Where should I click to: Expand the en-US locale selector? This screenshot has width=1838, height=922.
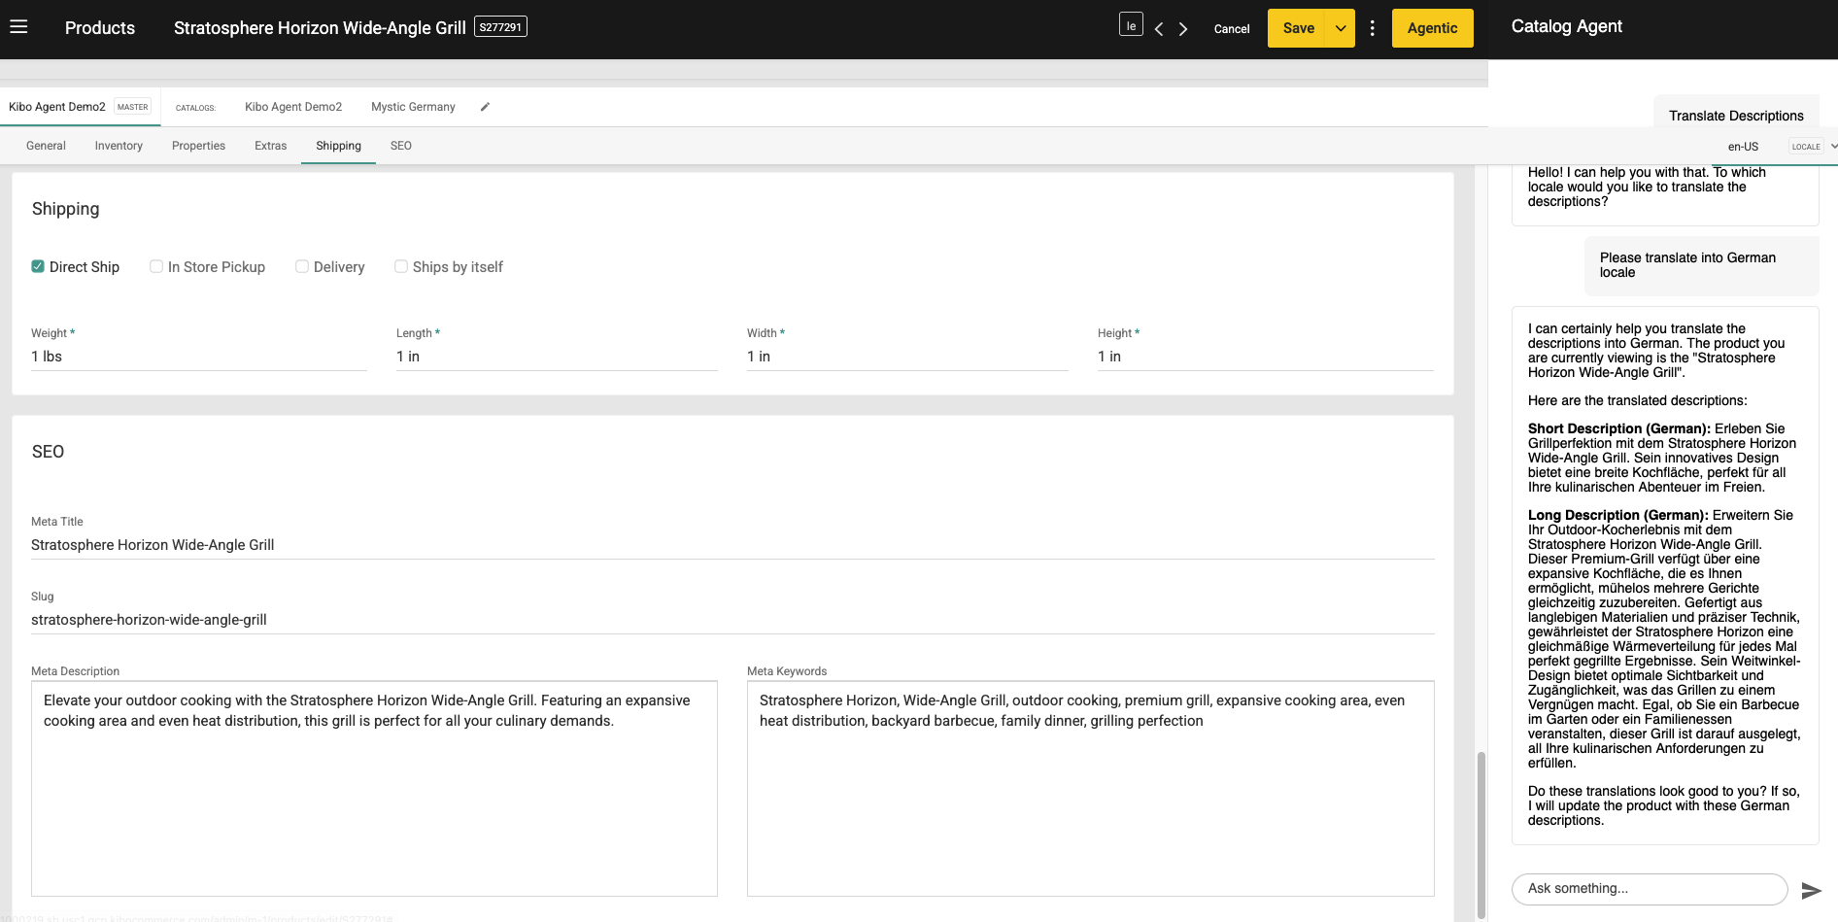[1744, 147]
